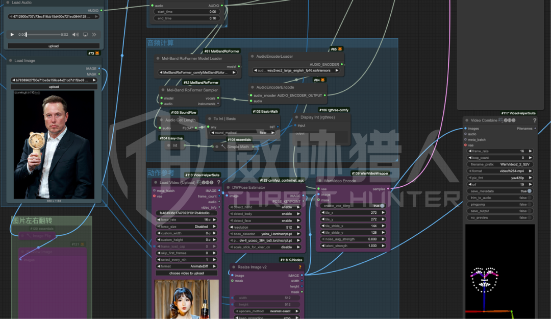Click choose video to upload button

pyautogui.click(x=186, y=273)
